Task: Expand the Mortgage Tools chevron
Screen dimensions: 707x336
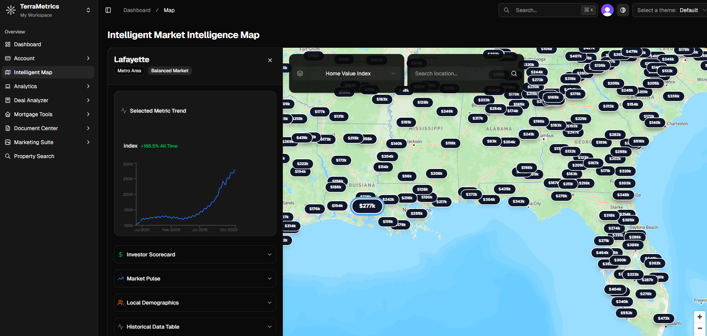Action: (x=88, y=114)
